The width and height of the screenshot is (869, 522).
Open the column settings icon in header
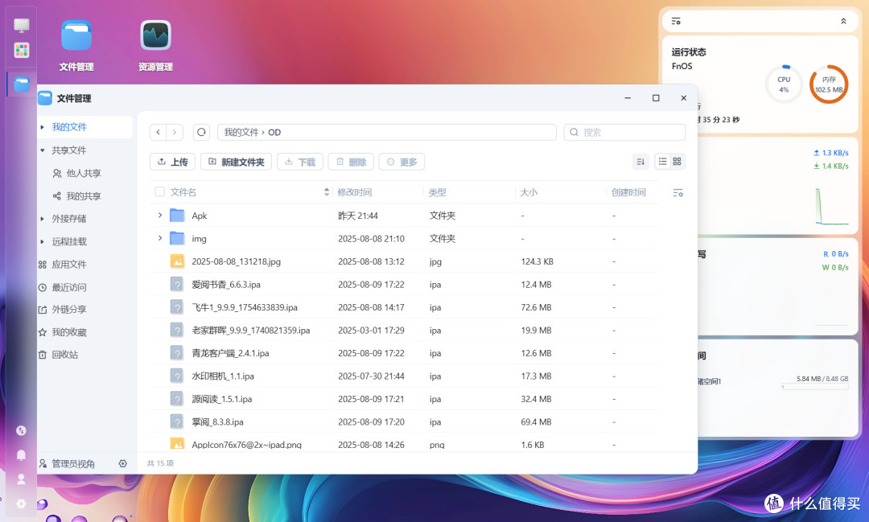[677, 193]
